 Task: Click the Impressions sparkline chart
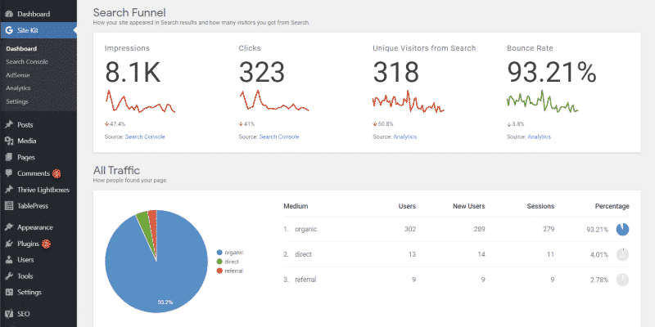pos(140,101)
